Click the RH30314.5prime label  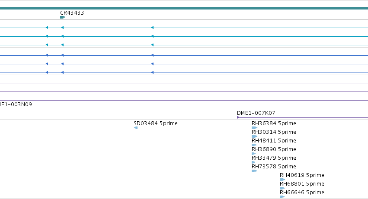[274, 132]
